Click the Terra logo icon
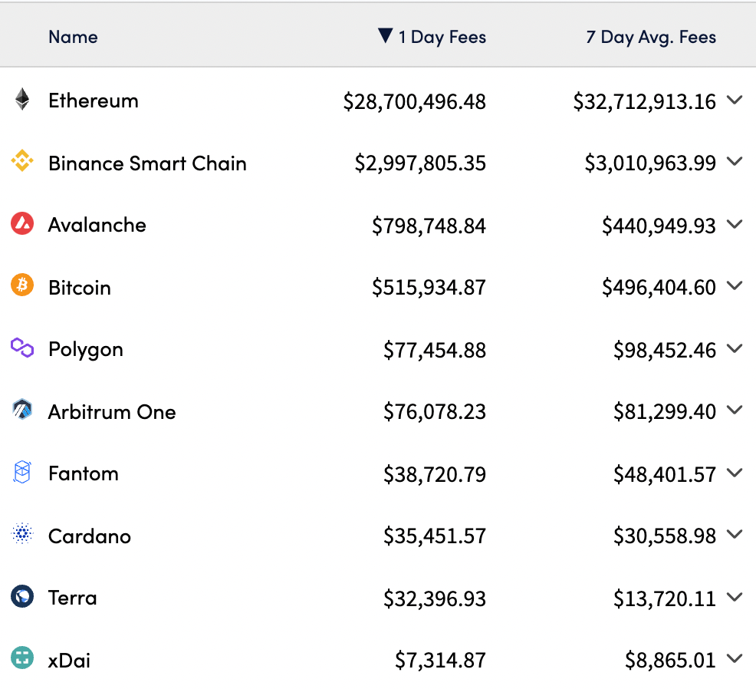Screen dimensions: 756x689 (22, 597)
